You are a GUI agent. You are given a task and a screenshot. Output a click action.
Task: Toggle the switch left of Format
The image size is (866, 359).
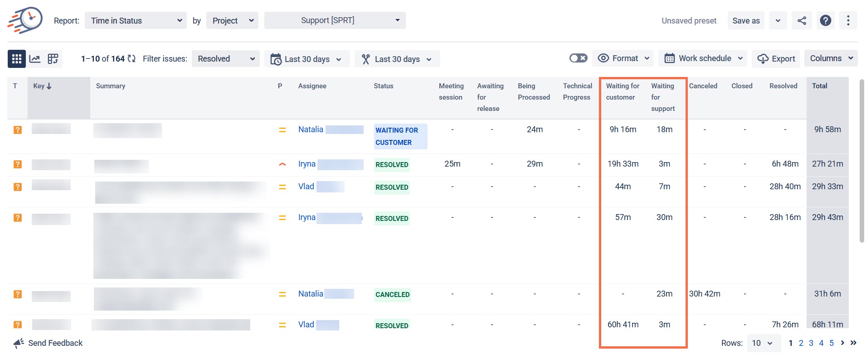click(x=578, y=58)
